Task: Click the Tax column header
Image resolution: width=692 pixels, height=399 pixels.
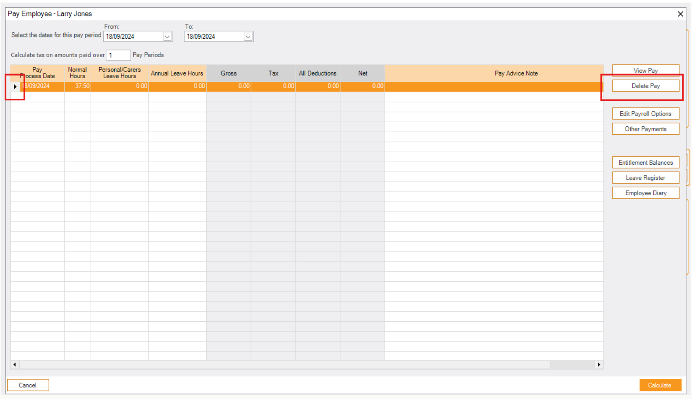Action: pos(273,73)
